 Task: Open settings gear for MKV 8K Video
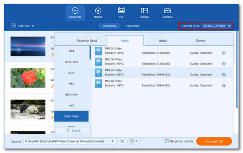click(224, 86)
